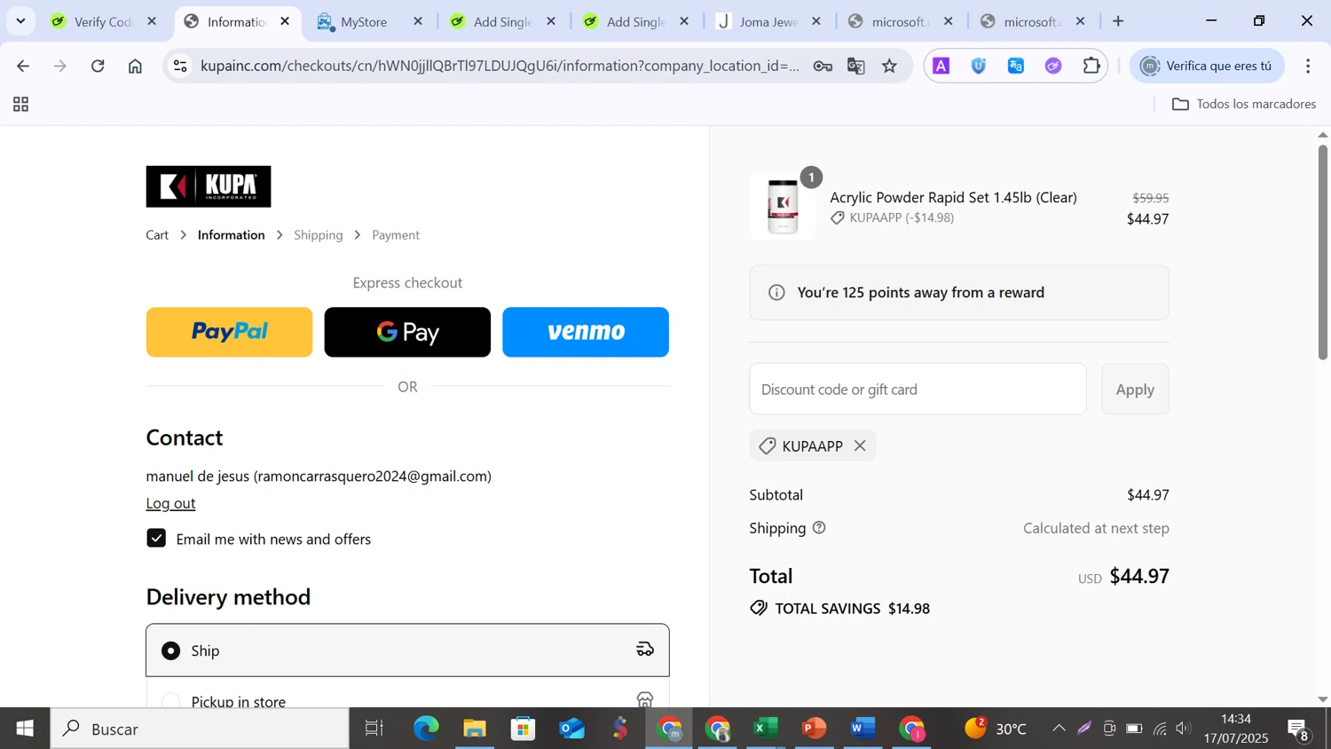The width and height of the screenshot is (1331, 749).
Task: Open Windows Start menu
Action: click(25, 729)
